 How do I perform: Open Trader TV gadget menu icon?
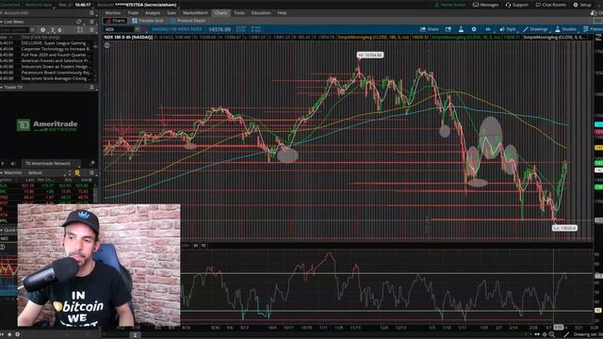pyautogui.click(x=91, y=88)
